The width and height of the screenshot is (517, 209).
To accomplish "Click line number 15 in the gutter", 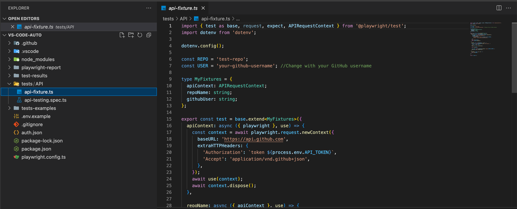I will pyautogui.click(x=169, y=119).
